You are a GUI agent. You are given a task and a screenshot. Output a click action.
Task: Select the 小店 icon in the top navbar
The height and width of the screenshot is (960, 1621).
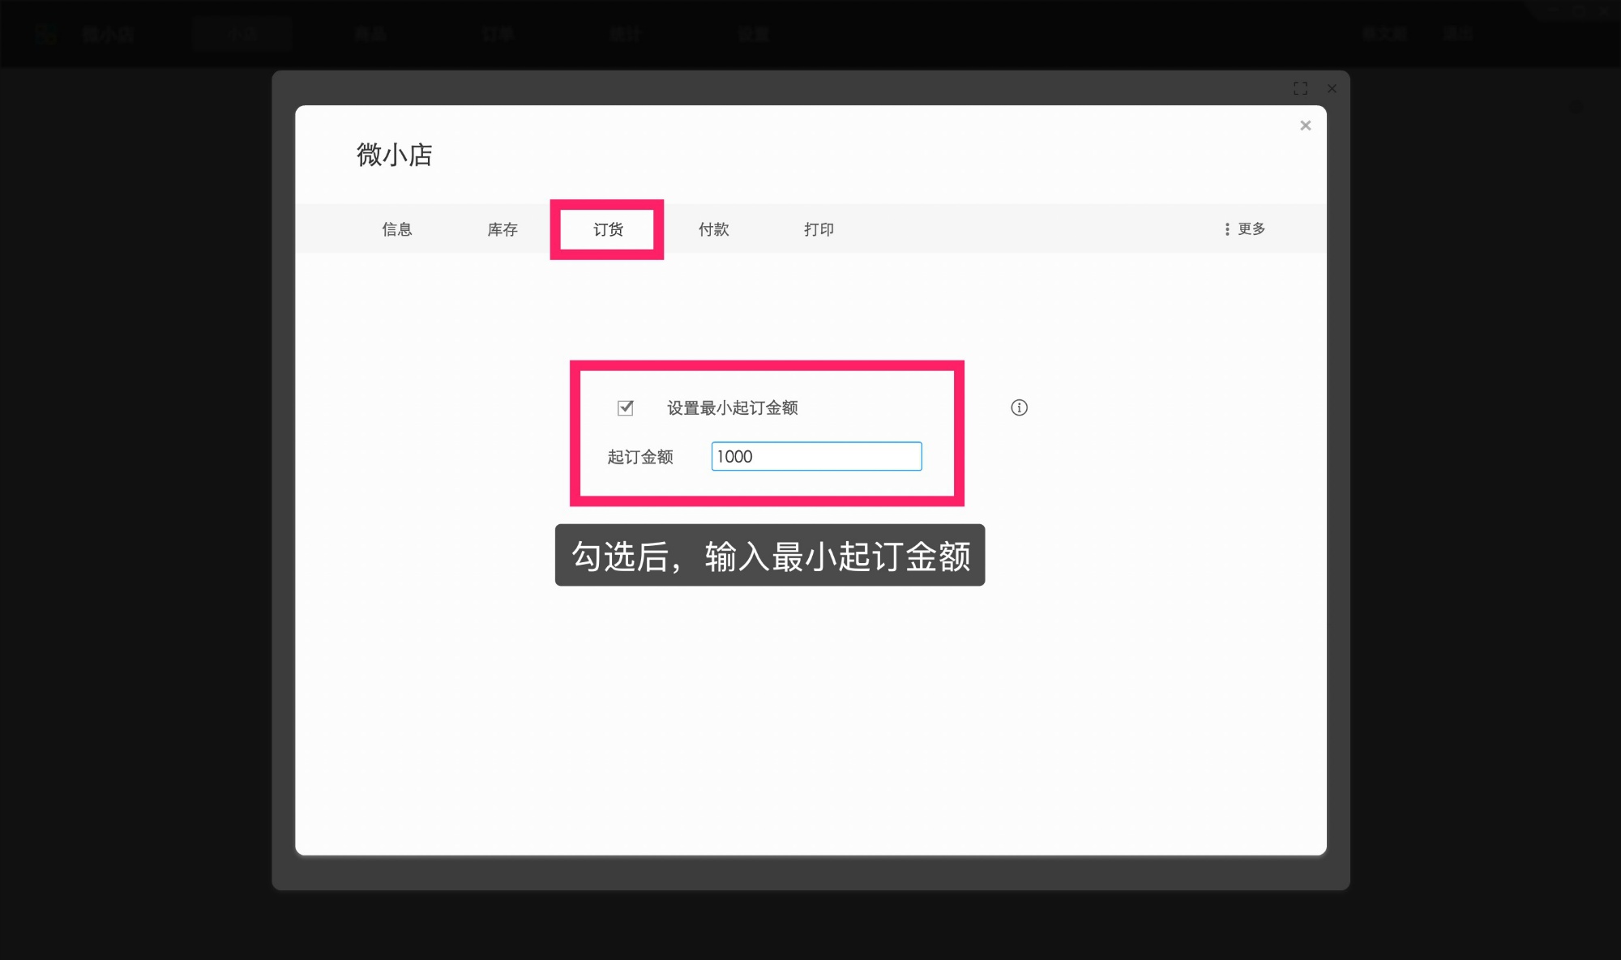point(242,33)
